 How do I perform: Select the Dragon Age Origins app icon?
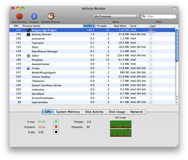28,30
